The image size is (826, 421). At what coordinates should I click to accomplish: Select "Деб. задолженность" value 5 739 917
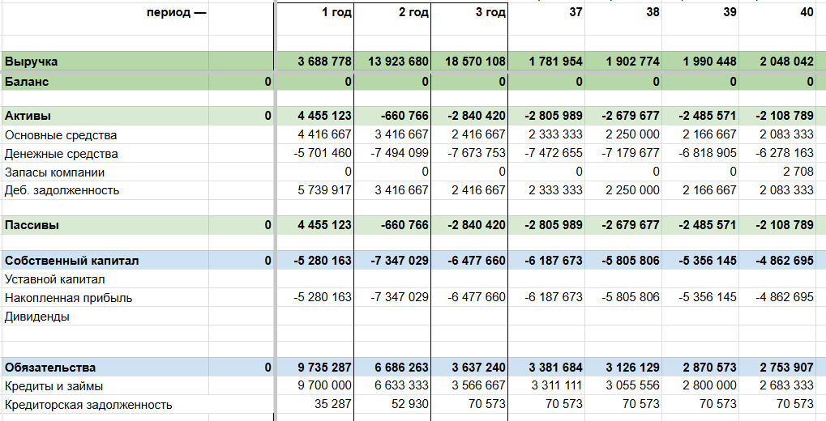click(x=323, y=190)
